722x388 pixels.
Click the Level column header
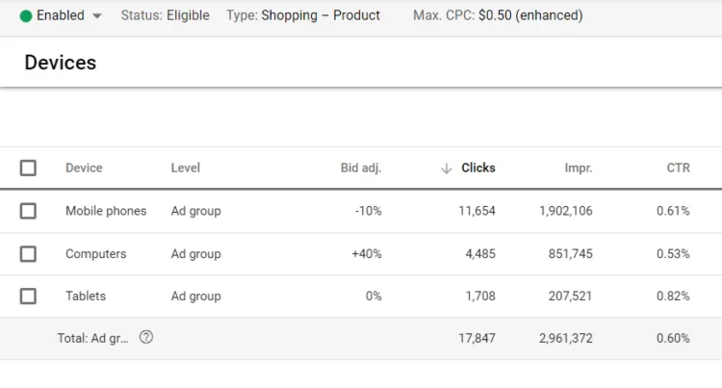tap(186, 168)
